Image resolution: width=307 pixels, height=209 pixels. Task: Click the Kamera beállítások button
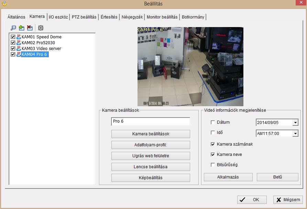[151, 134]
